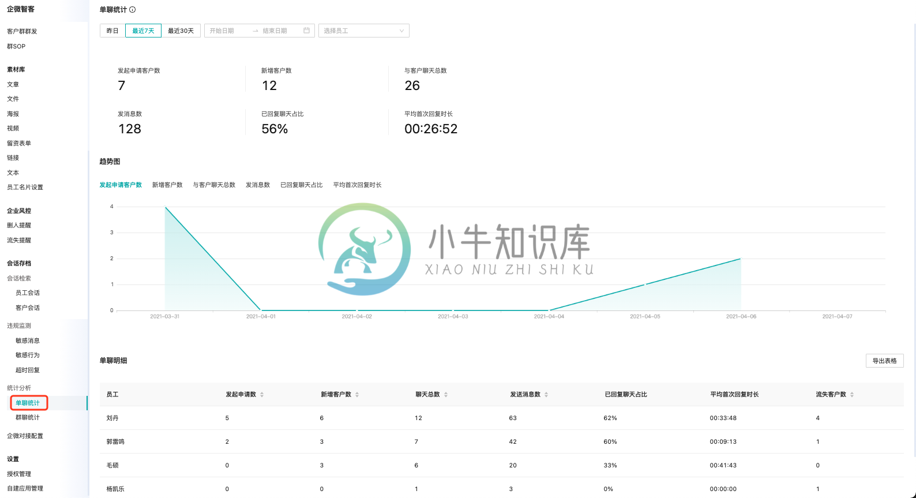Sort by 流失客户数 column arrows
The width and height of the screenshot is (916, 498).
coord(852,395)
